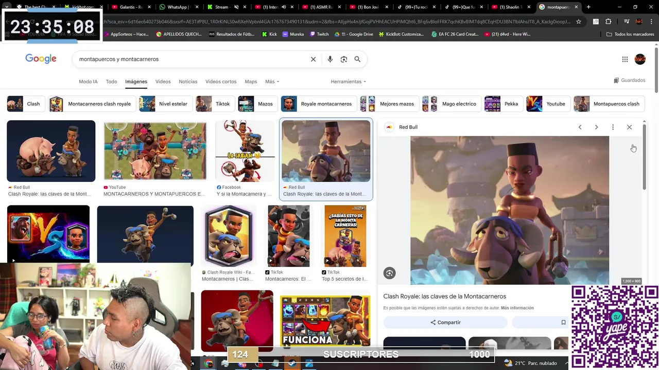Viewport: 659px width, 370px height.
Task: Switch to the Noticias tab
Action: tap(188, 82)
